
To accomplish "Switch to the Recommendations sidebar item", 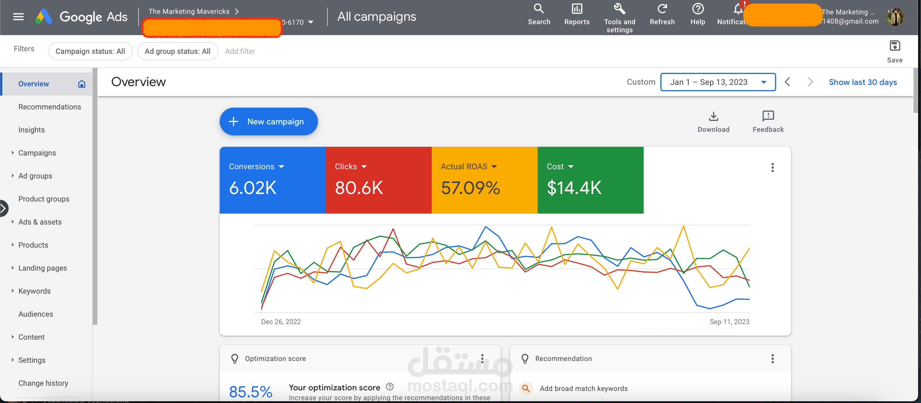I will [x=50, y=107].
